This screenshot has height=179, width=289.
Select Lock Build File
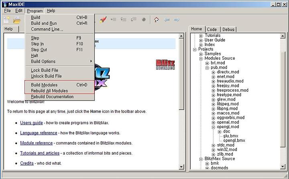point(59,70)
